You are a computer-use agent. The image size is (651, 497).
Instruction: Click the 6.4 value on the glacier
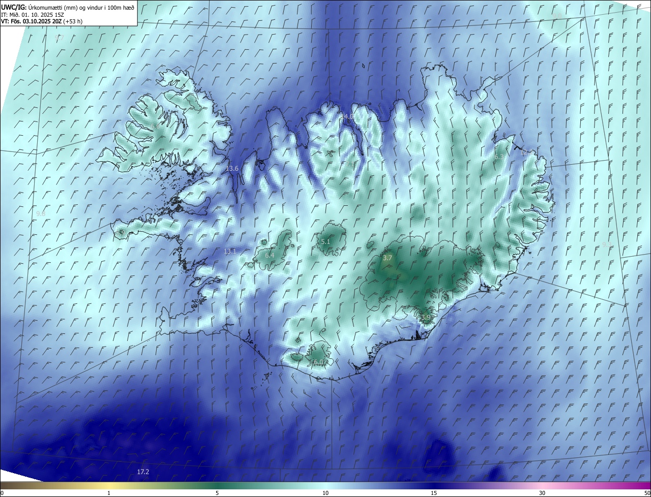tap(270, 255)
